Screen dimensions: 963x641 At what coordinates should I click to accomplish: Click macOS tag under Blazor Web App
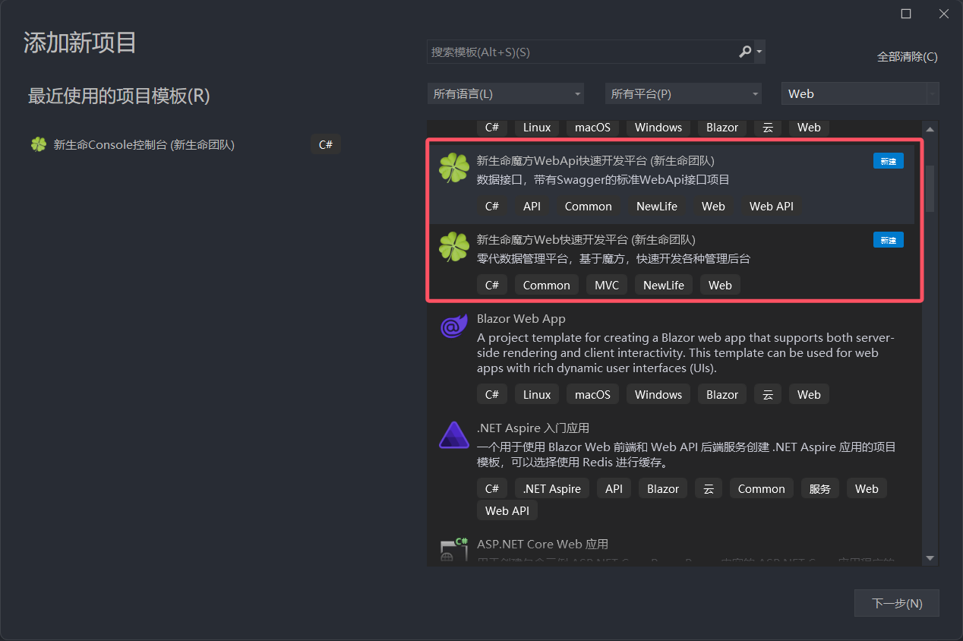592,395
